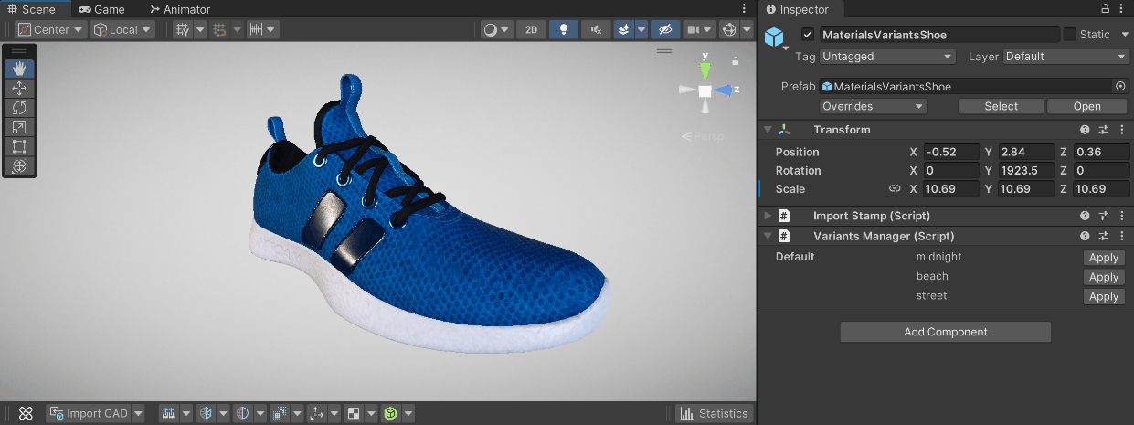Select the Rect transform tool
Image resolution: width=1134 pixels, height=425 pixels.
19,146
